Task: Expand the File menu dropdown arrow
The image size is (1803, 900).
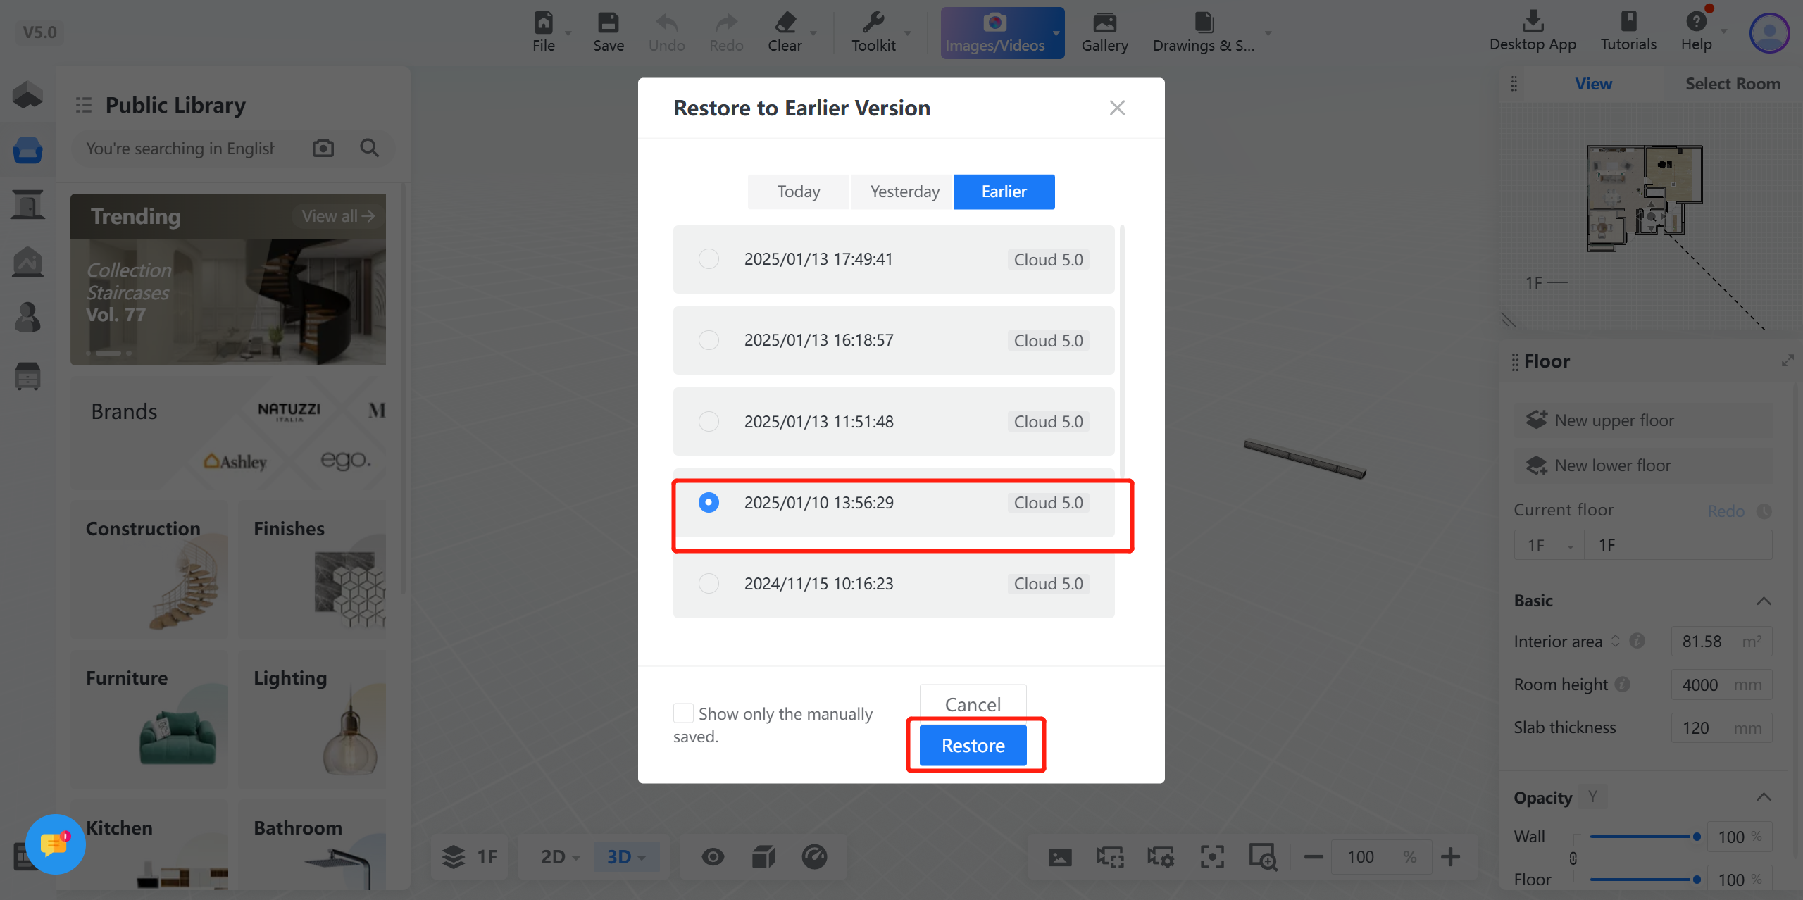Action: coord(568,33)
